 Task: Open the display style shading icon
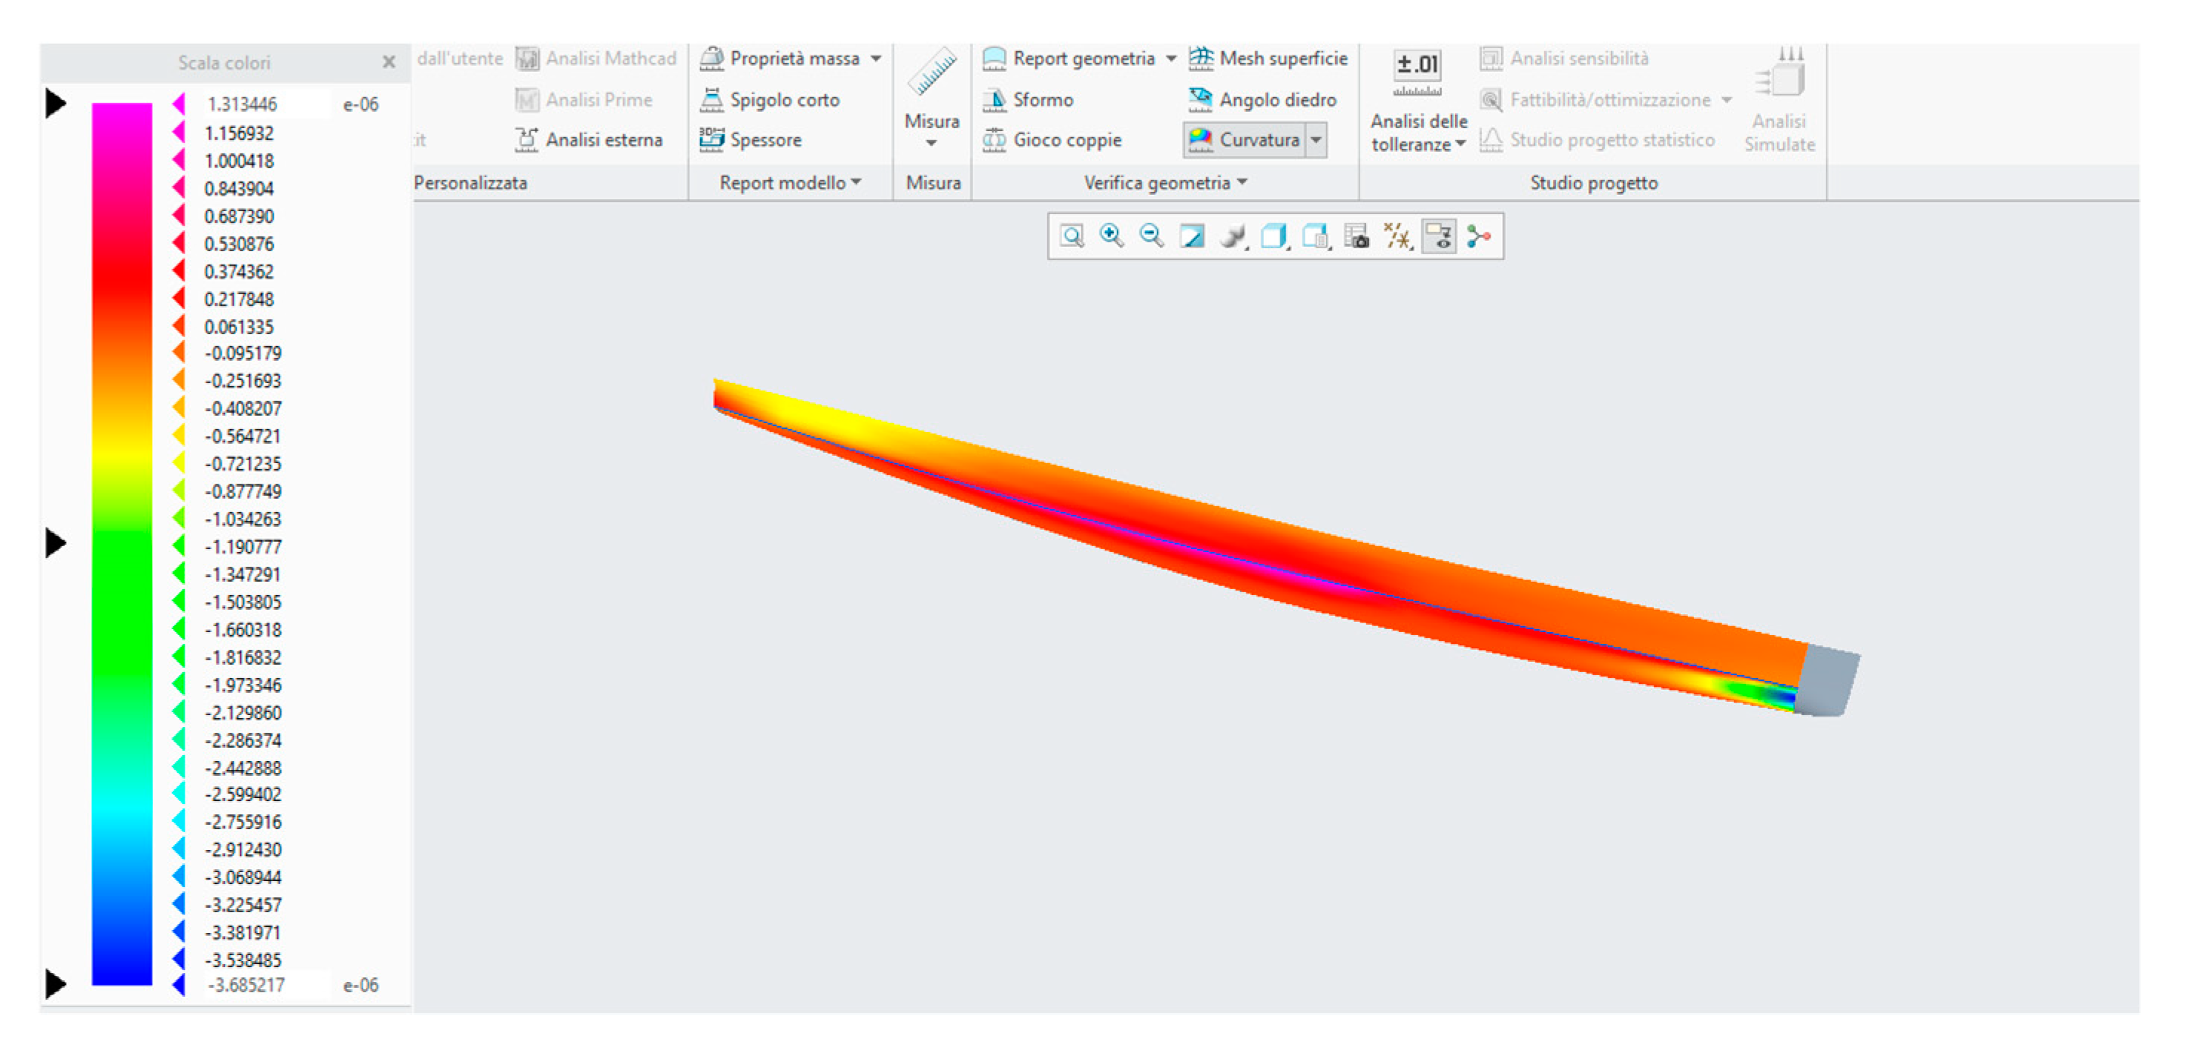point(1233,236)
